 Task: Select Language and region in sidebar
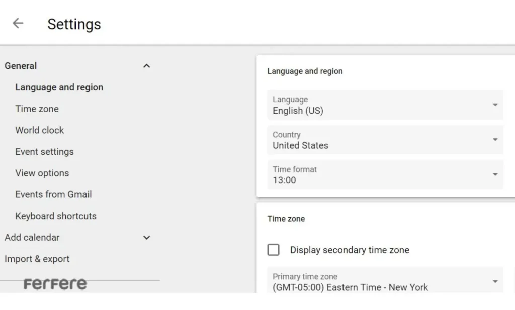click(59, 87)
